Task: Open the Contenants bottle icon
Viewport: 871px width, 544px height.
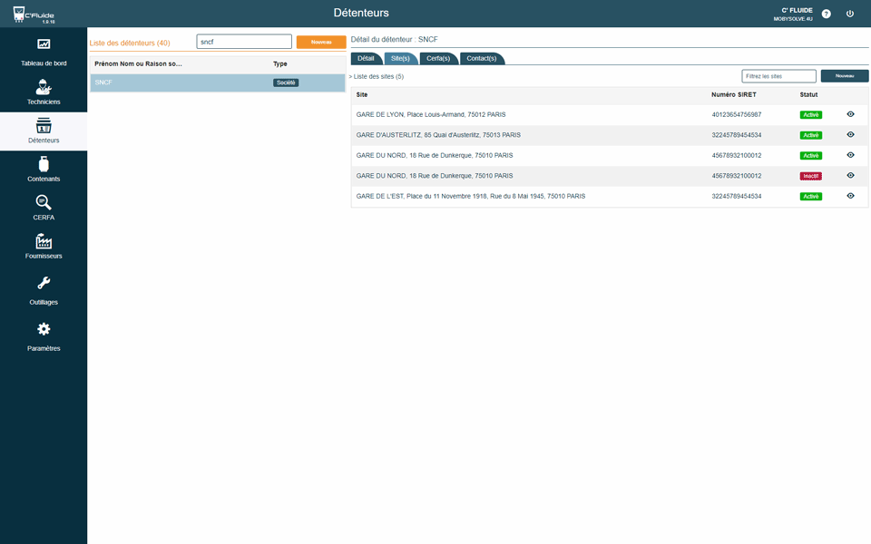Action: point(44,164)
